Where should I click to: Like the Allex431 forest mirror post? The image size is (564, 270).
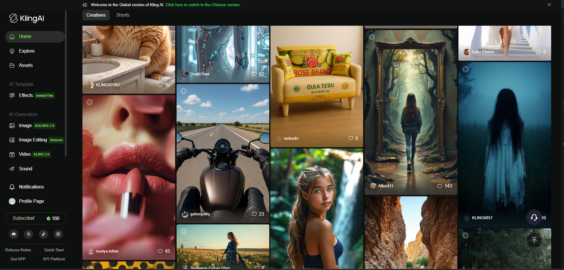439,186
